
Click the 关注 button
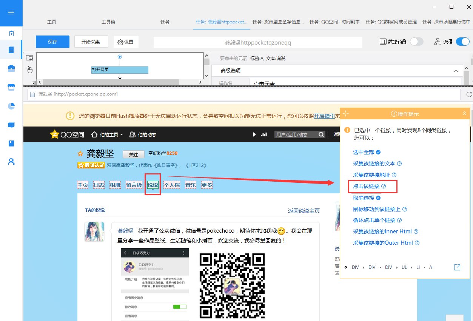[134, 154]
